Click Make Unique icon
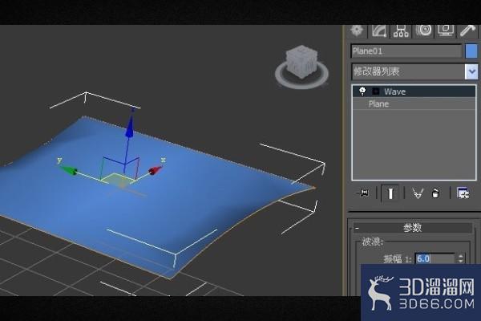Screen dimensions: 481x321 [418, 193]
